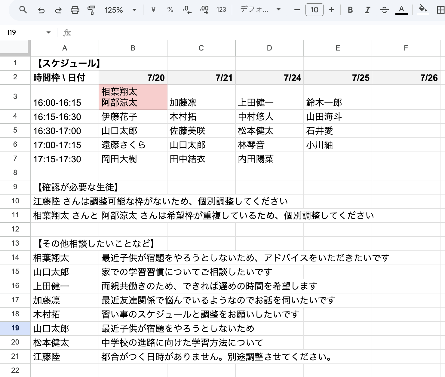Redo the last undone action
This screenshot has width=445, height=377.
58,10
